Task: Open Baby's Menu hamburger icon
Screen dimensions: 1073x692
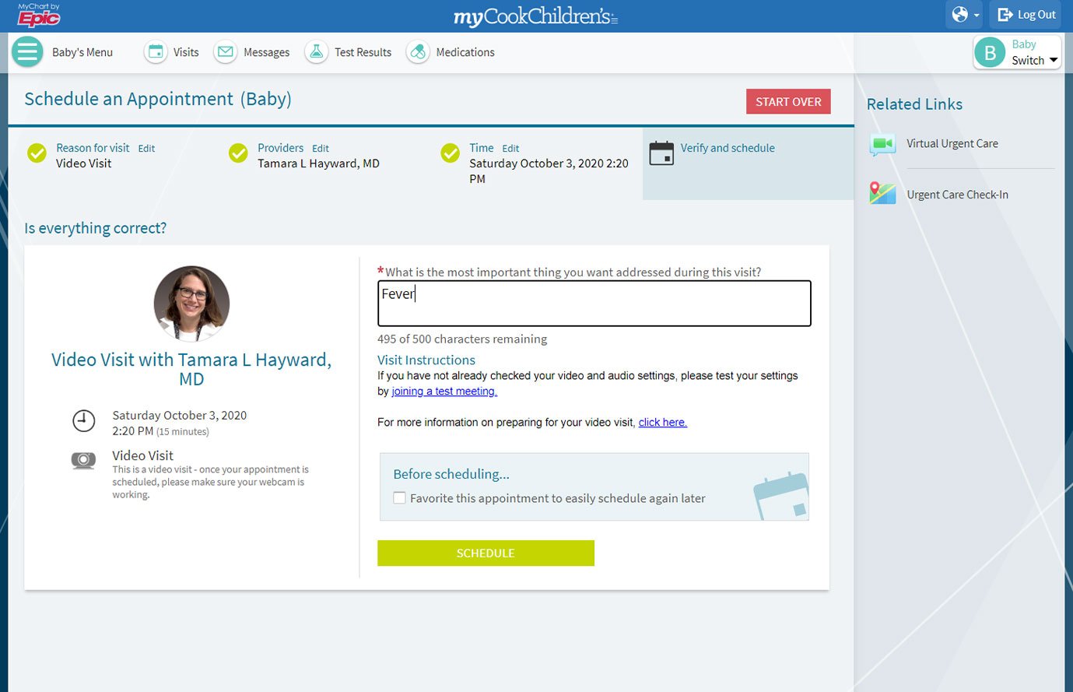Action: [27, 52]
